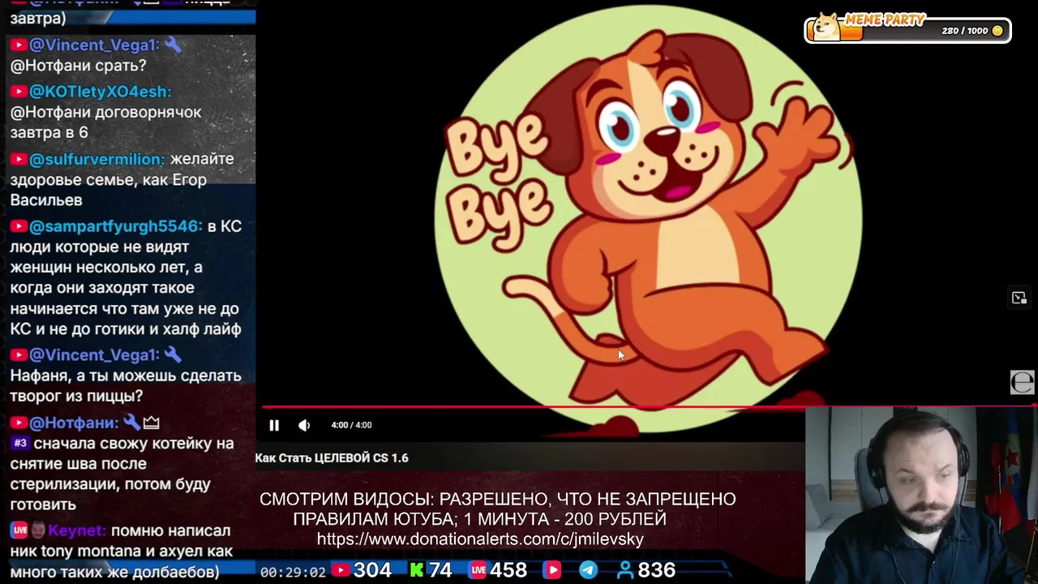Open the donationalerts.com/c/jmilevsky link
Screen dimensions: 1038x584
pyautogui.click(x=480, y=539)
